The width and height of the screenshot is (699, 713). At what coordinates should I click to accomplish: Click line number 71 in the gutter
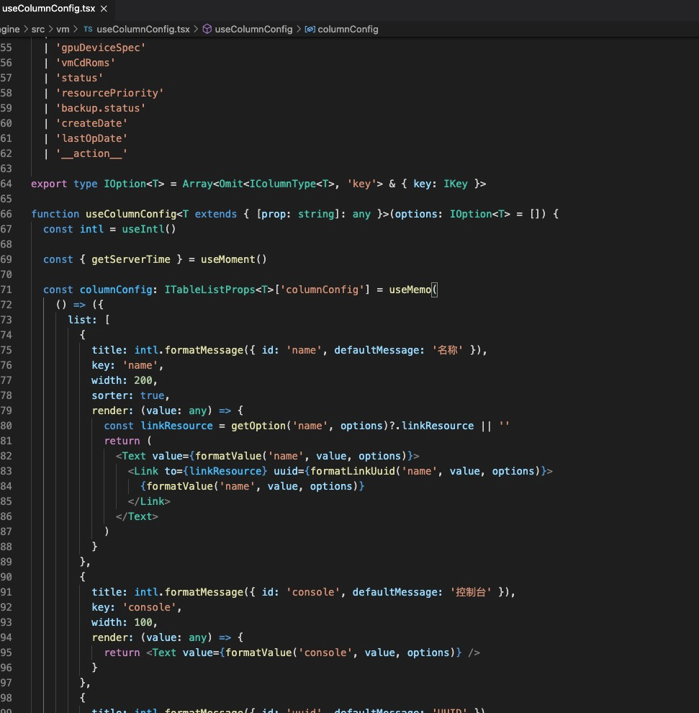click(x=6, y=290)
